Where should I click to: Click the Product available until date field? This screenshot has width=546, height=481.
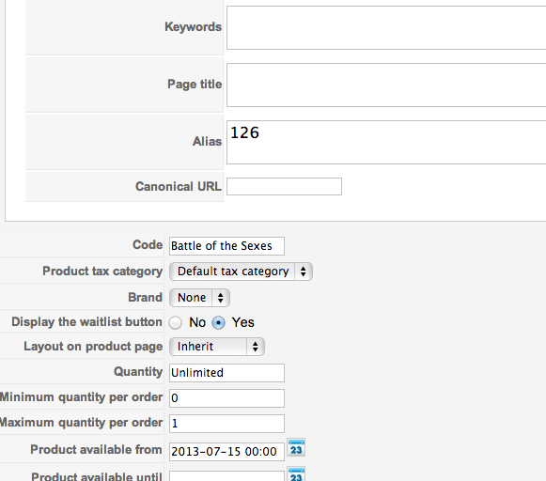coord(226,476)
